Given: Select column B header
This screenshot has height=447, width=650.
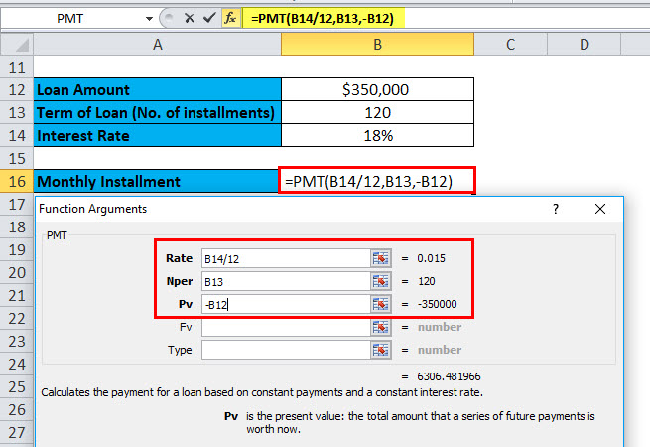Looking at the screenshot, I should coord(377,45).
